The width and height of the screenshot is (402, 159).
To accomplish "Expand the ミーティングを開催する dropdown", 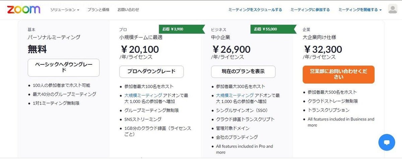I will pyautogui.click(x=360, y=10).
